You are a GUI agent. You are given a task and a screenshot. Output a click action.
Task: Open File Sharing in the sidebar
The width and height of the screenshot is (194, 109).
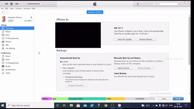pos(17,48)
